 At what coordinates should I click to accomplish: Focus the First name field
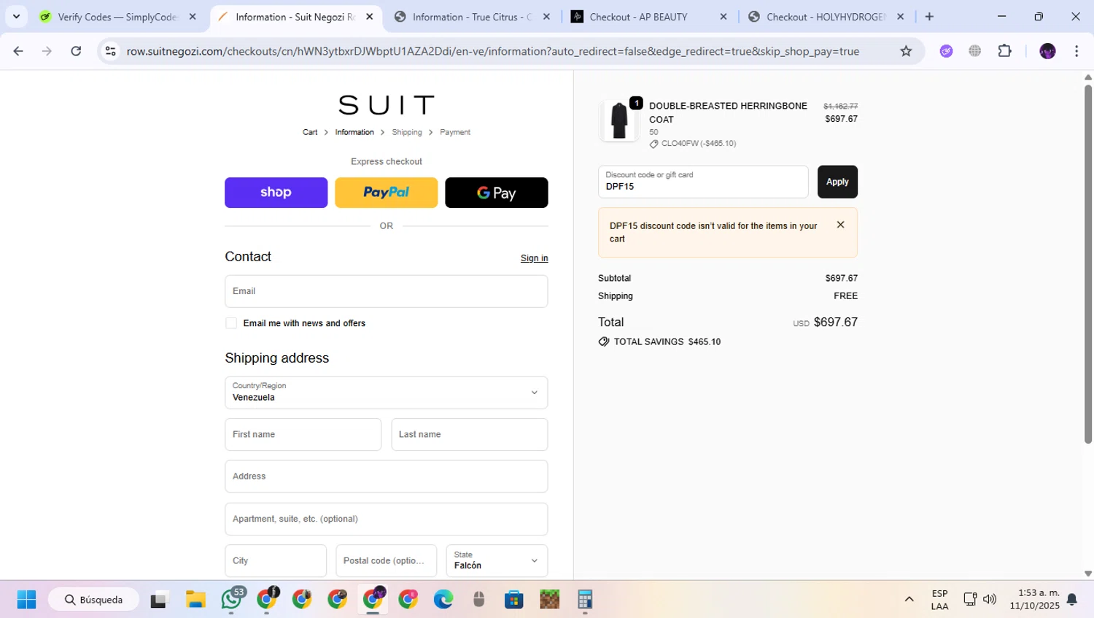(x=303, y=435)
